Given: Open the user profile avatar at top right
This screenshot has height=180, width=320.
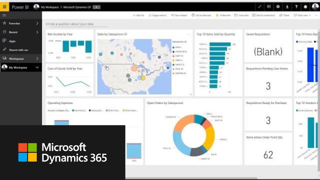Looking at the screenshot, I should pyautogui.click(x=315, y=7).
